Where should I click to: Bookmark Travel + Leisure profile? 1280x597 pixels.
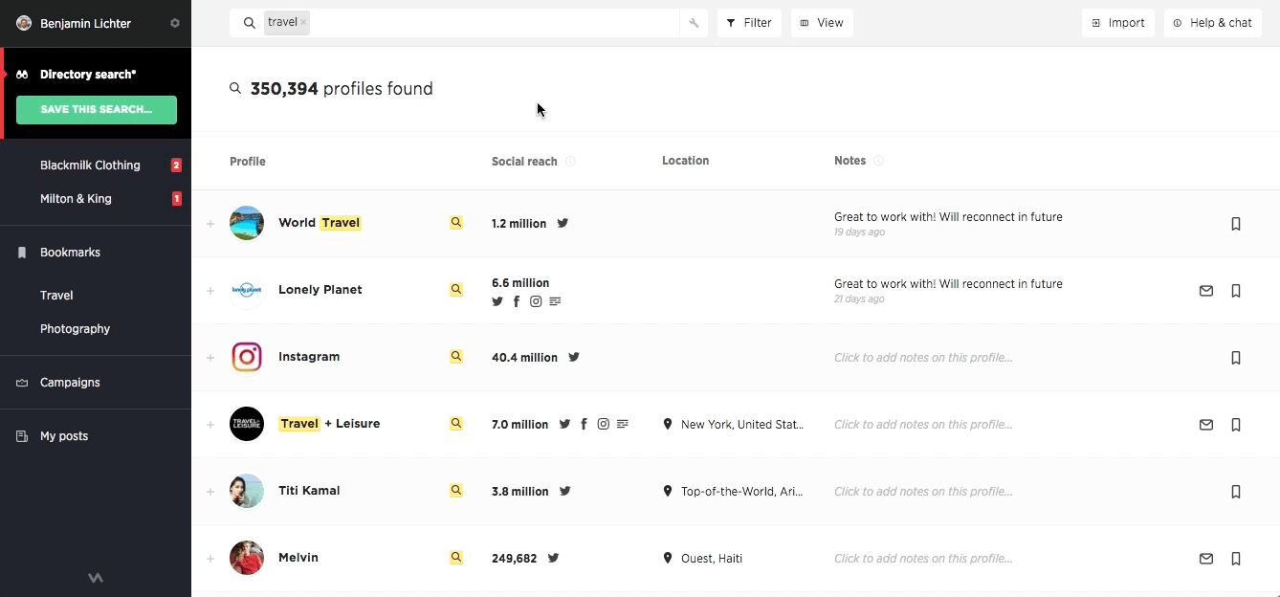click(1236, 425)
